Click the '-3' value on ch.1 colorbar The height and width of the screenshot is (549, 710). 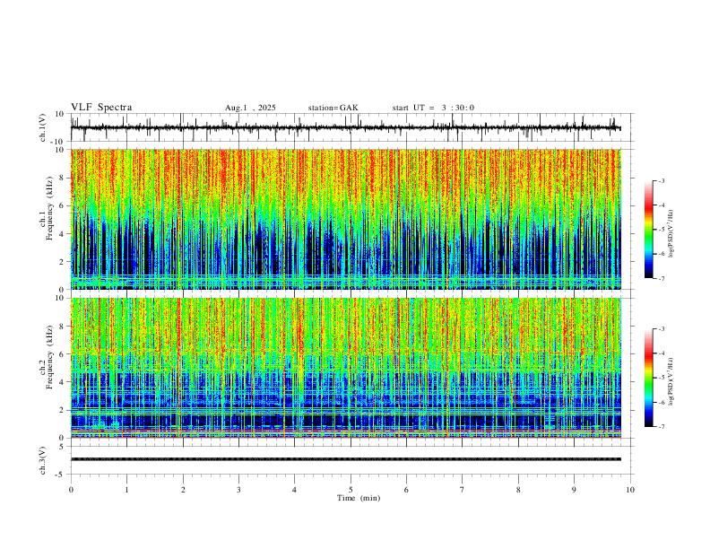point(662,180)
